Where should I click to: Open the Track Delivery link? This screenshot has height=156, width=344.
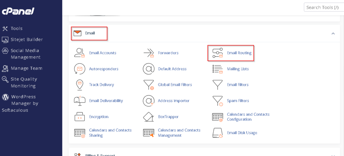pos(101,85)
